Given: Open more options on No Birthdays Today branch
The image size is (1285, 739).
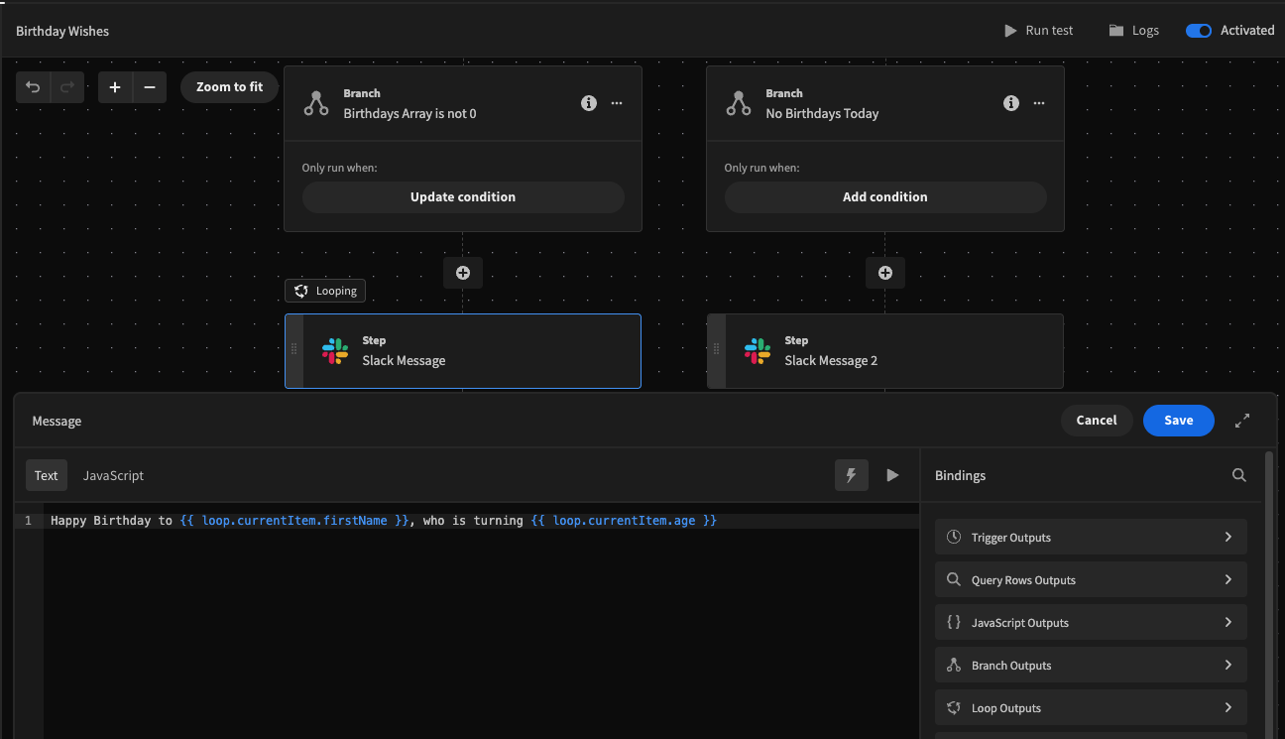Looking at the screenshot, I should coord(1039,103).
